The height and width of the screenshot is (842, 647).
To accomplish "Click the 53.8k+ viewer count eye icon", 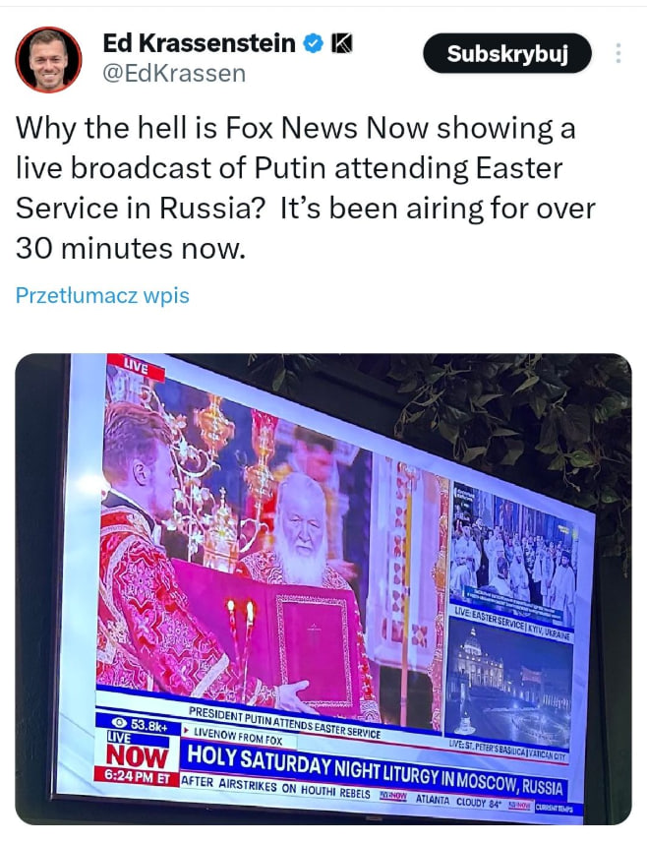I will pyautogui.click(x=119, y=723).
